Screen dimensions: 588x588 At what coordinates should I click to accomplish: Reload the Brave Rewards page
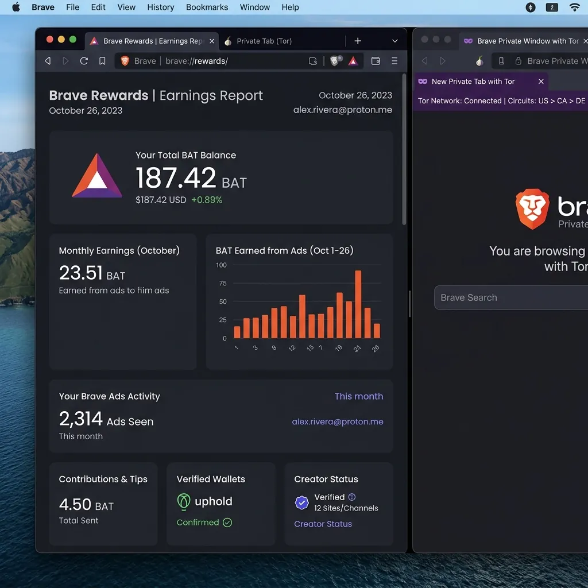pyautogui.click(x=84, y=61)
